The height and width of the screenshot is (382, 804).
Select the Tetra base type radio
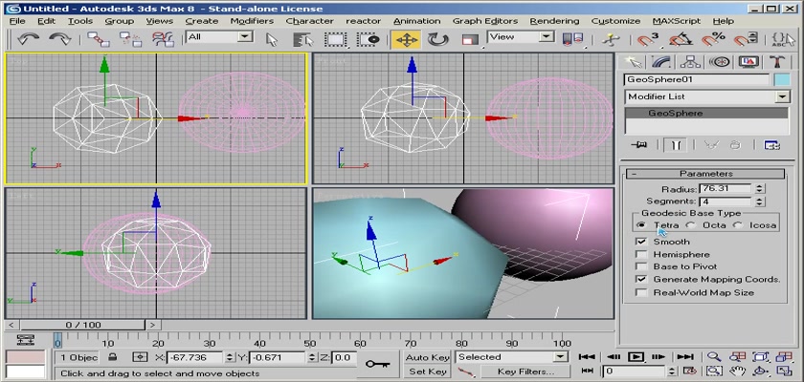click(x=640, y=225)
